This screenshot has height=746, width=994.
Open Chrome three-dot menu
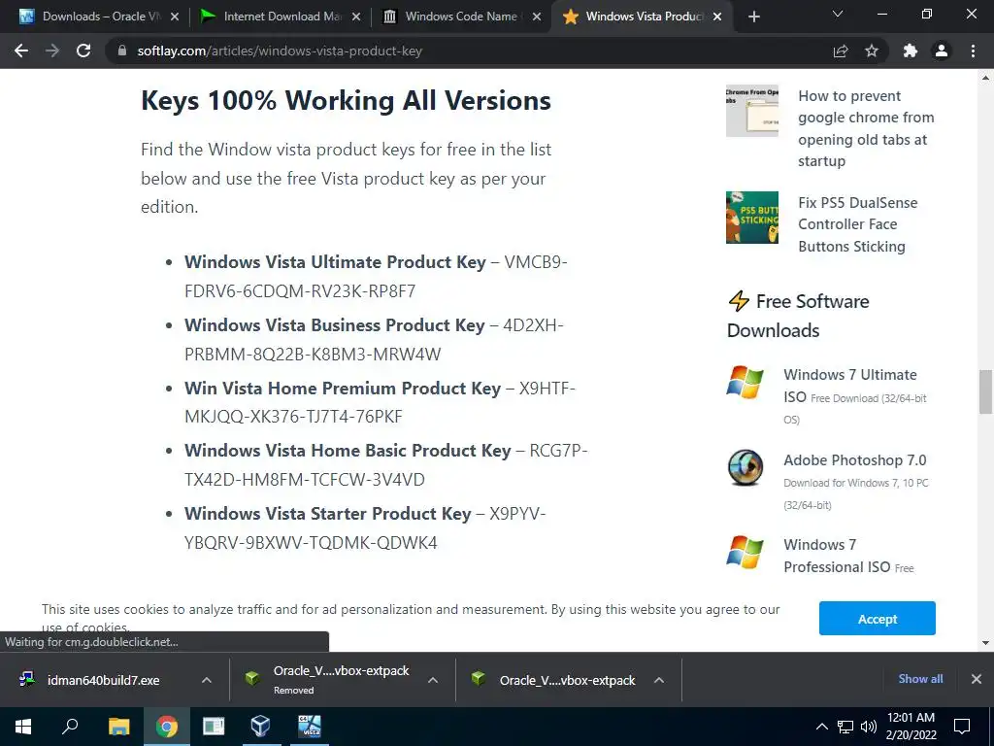973,51
